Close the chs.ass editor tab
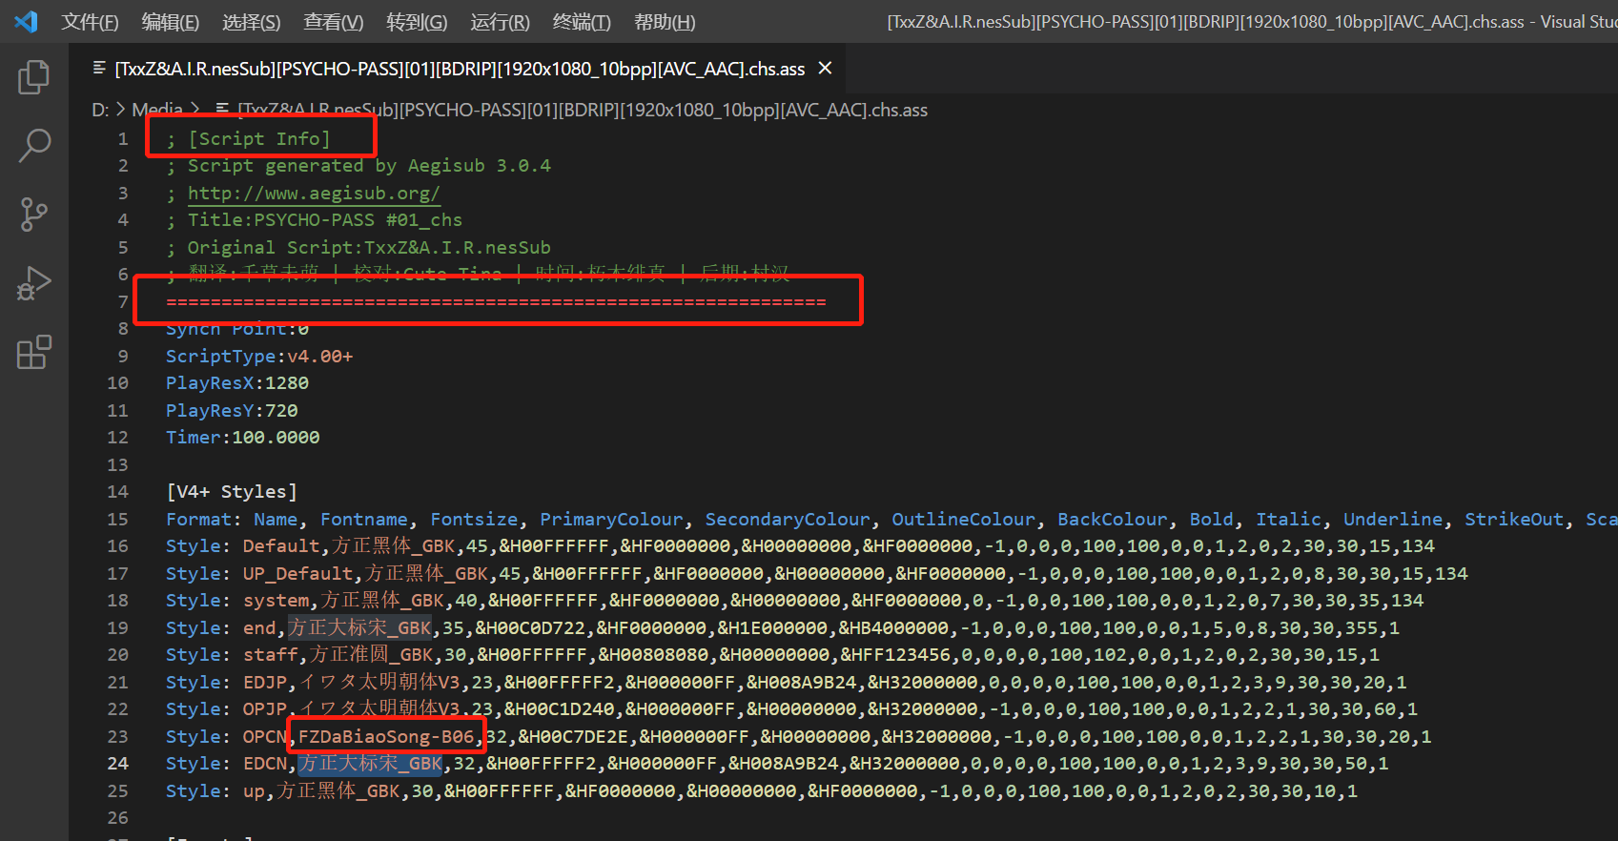This screenshot has height=841, width=1618. [x=826, y=69]
